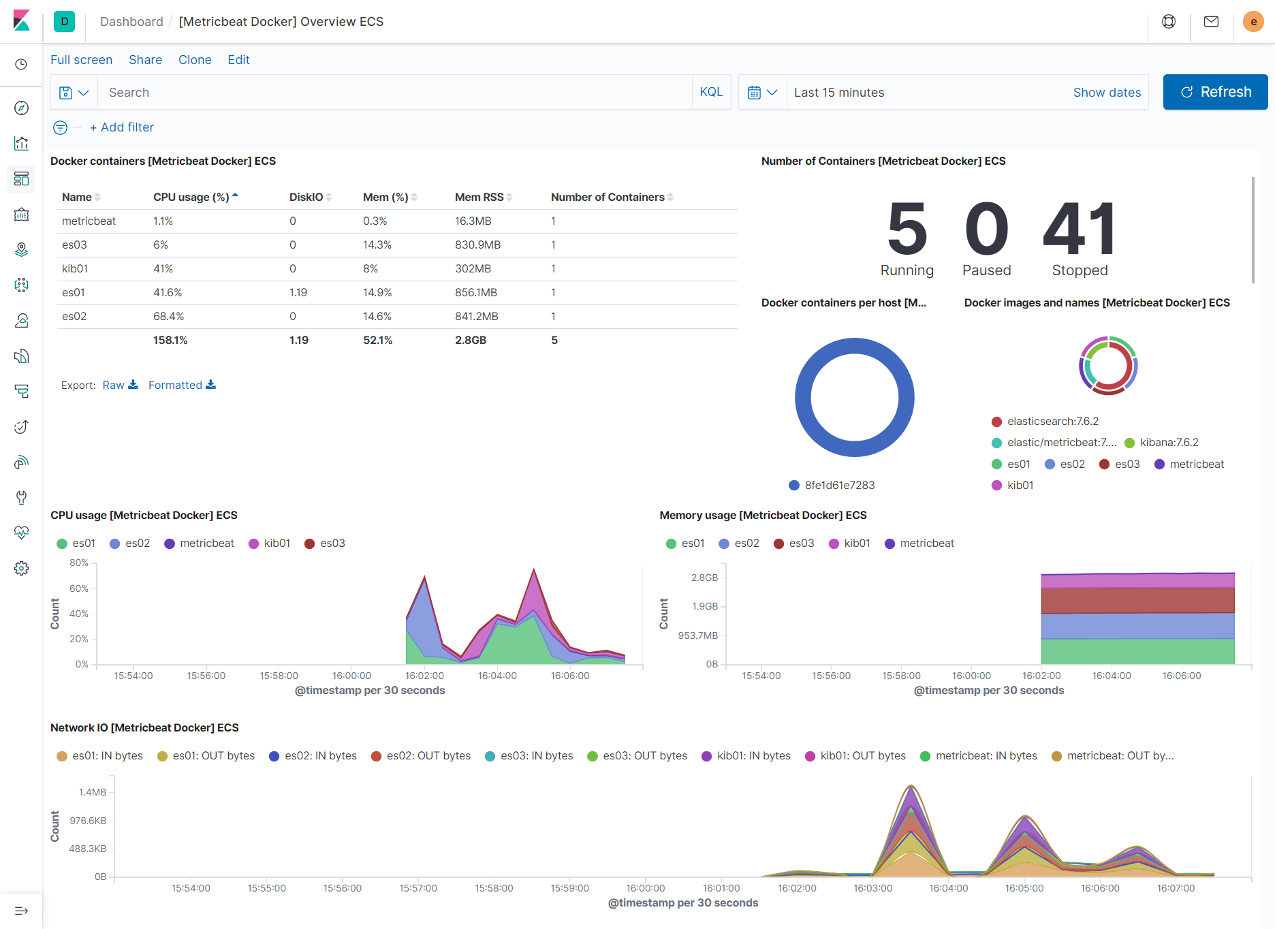
Task: Open the Stack Monitoring heartbeat icon
Action: (x=21, y=533)
